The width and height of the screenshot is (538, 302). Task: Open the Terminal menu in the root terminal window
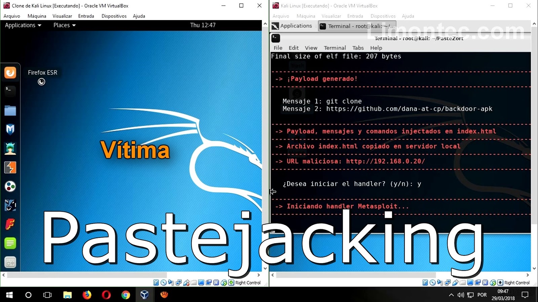pos(335,48)
